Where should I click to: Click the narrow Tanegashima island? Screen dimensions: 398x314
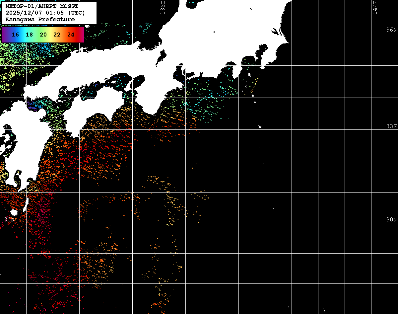(x=26, y=204)
